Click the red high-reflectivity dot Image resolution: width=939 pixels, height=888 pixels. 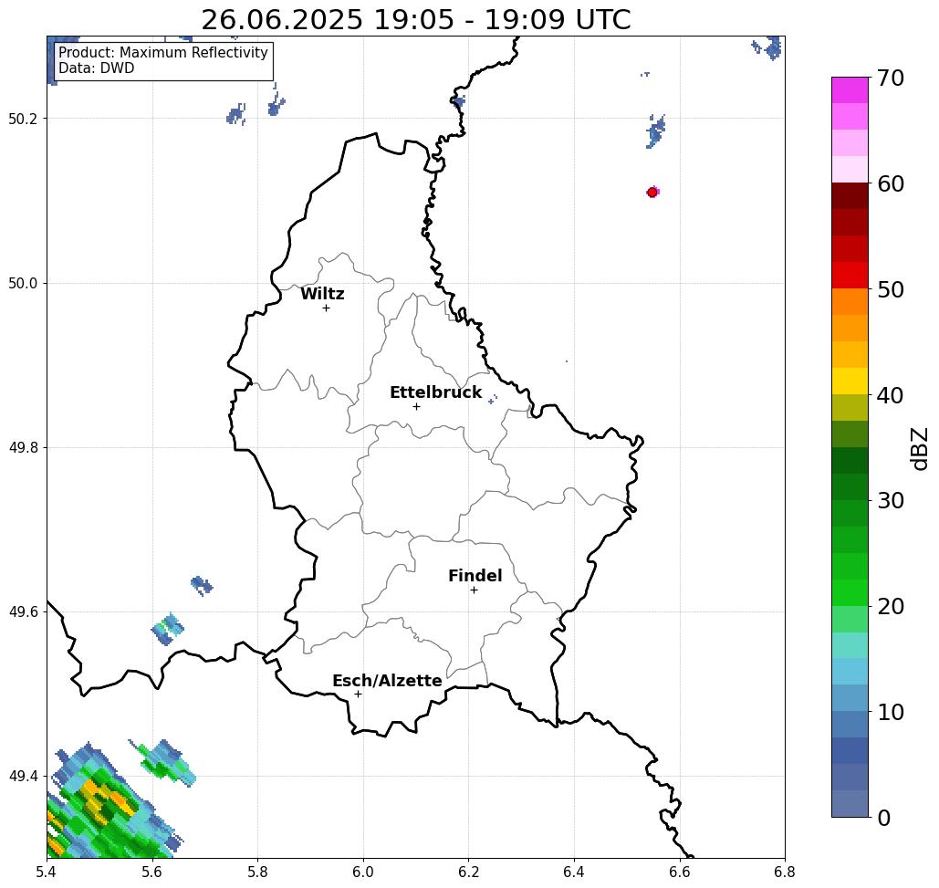(x=652, y=193)
